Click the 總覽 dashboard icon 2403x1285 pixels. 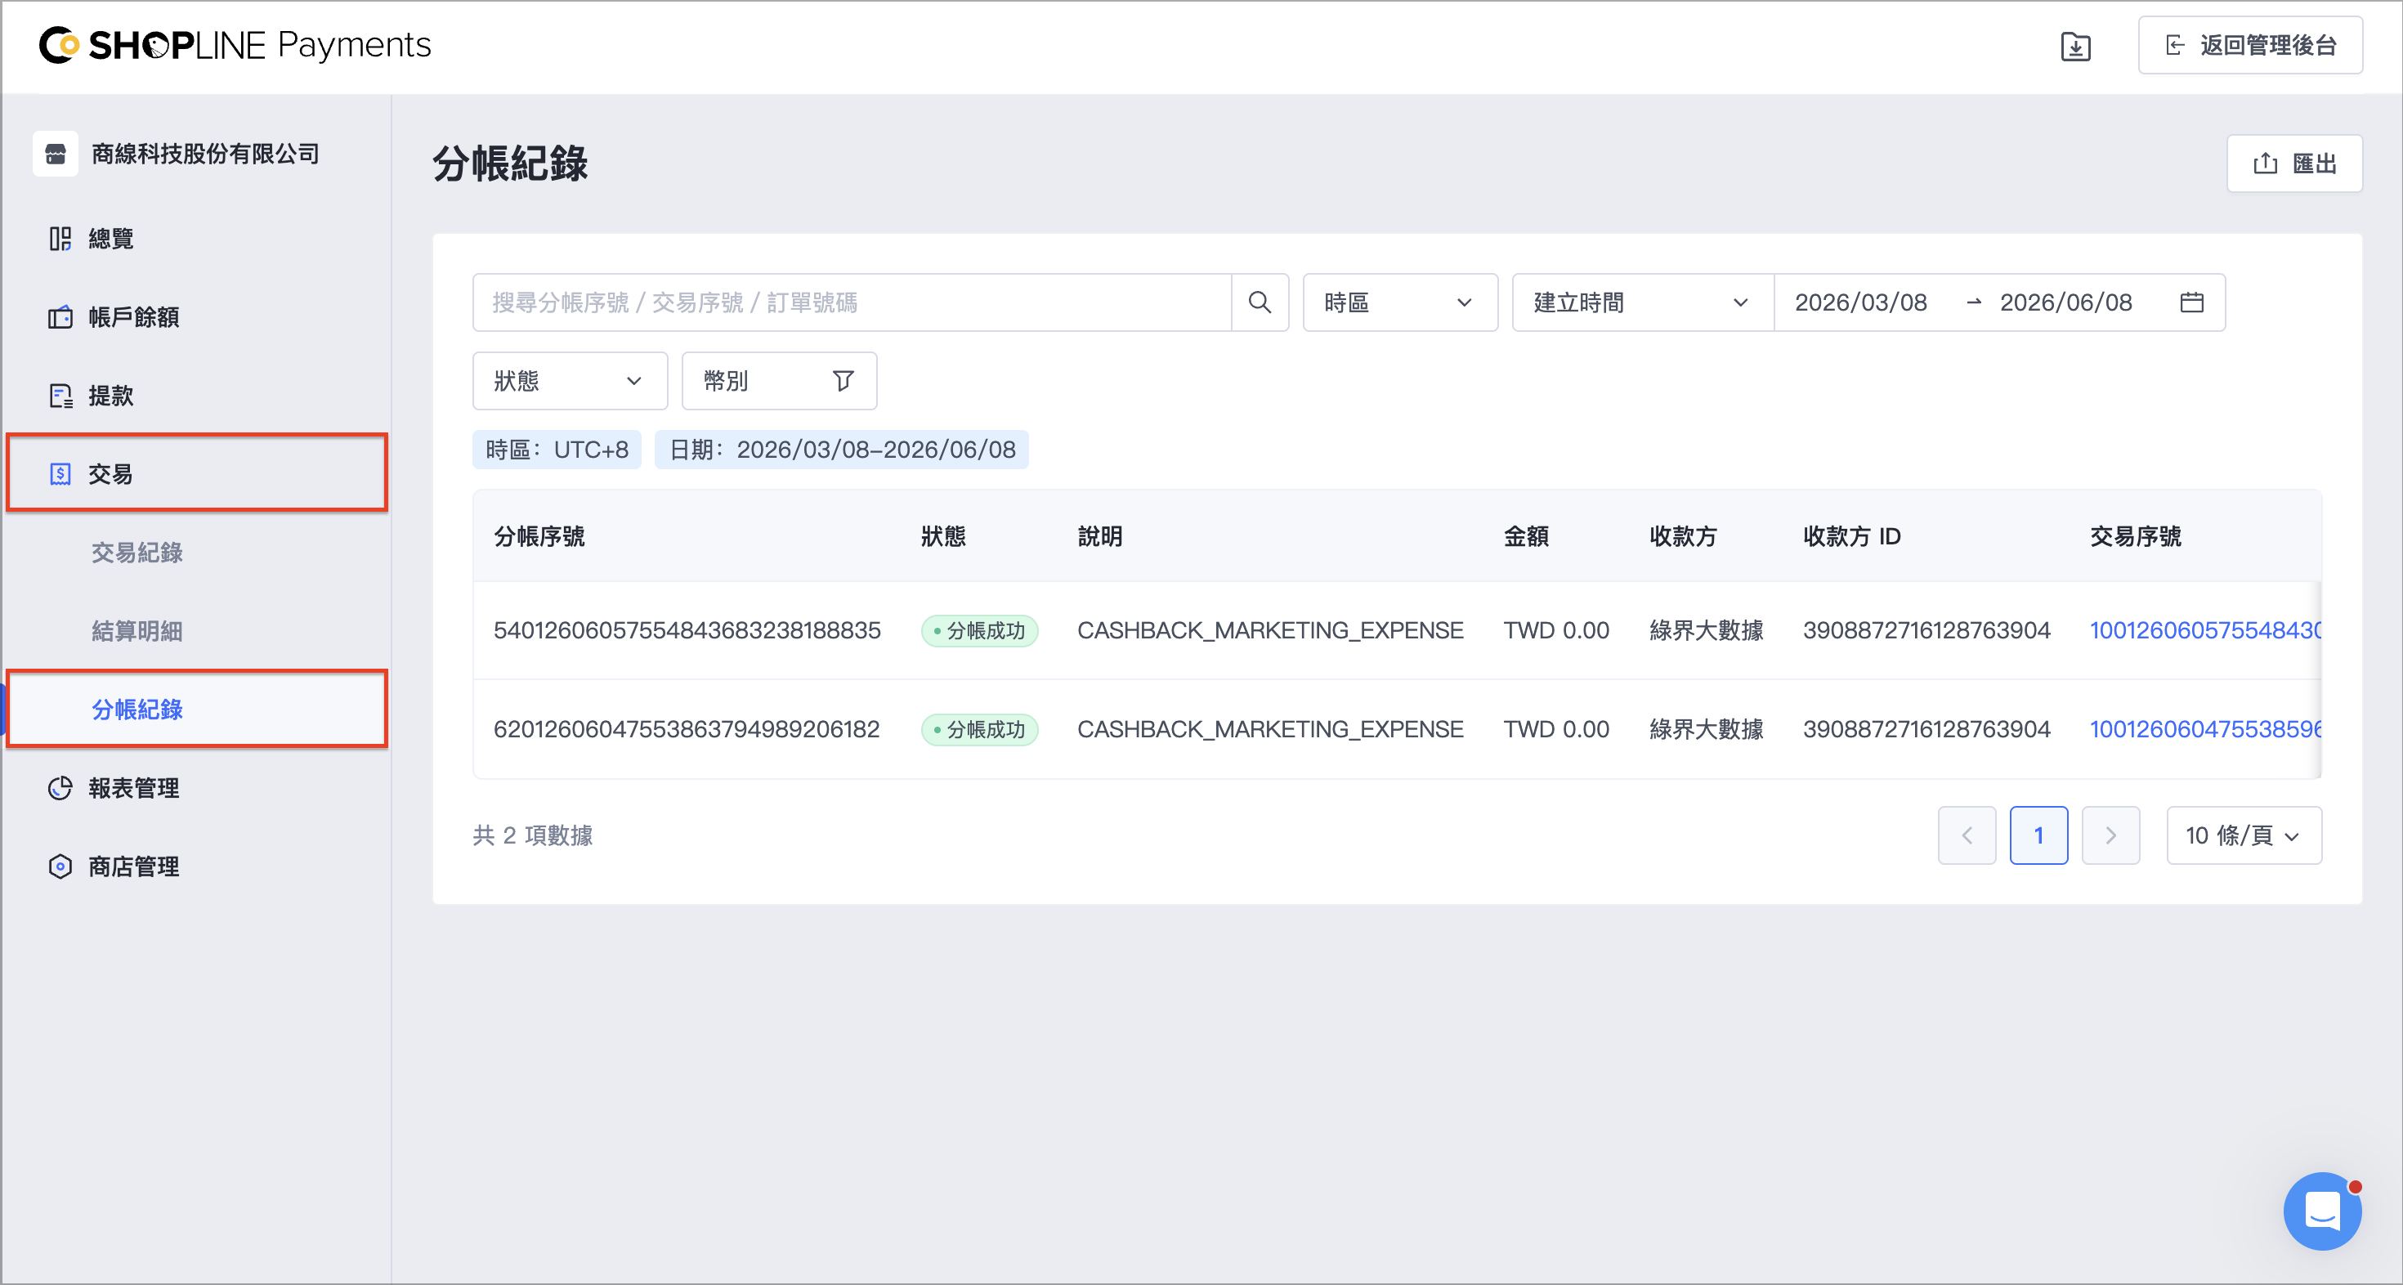(x=60, y=239)
